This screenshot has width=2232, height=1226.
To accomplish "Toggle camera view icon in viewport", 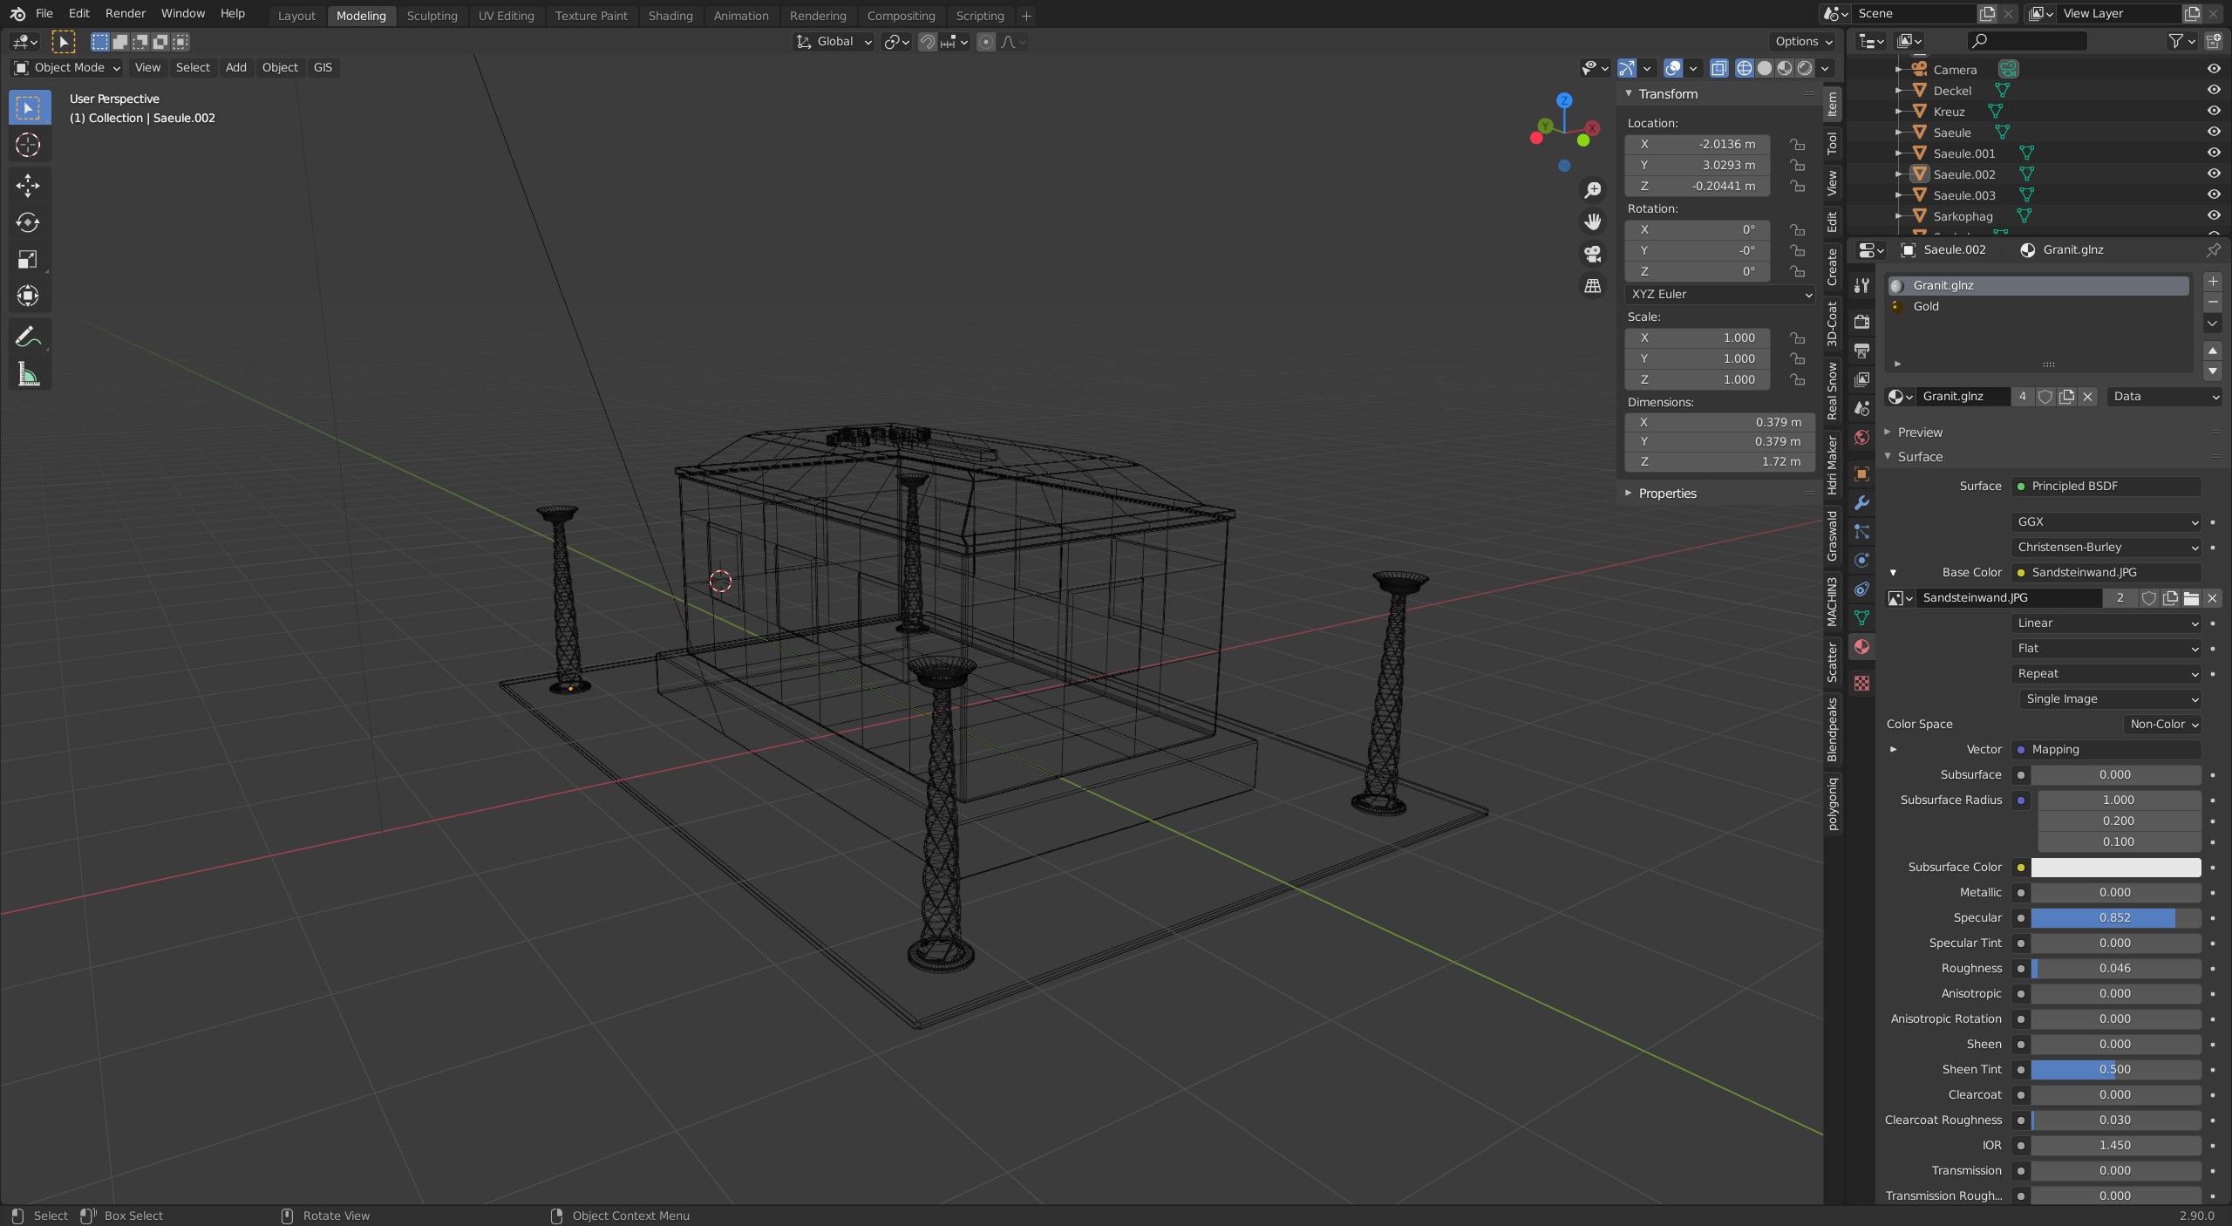I will (x=1593, y=254).
